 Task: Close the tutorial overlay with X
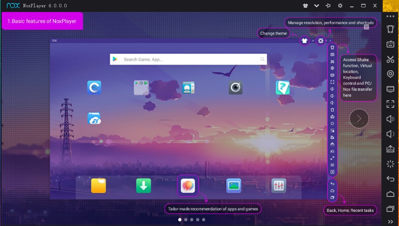pos(366,27)
